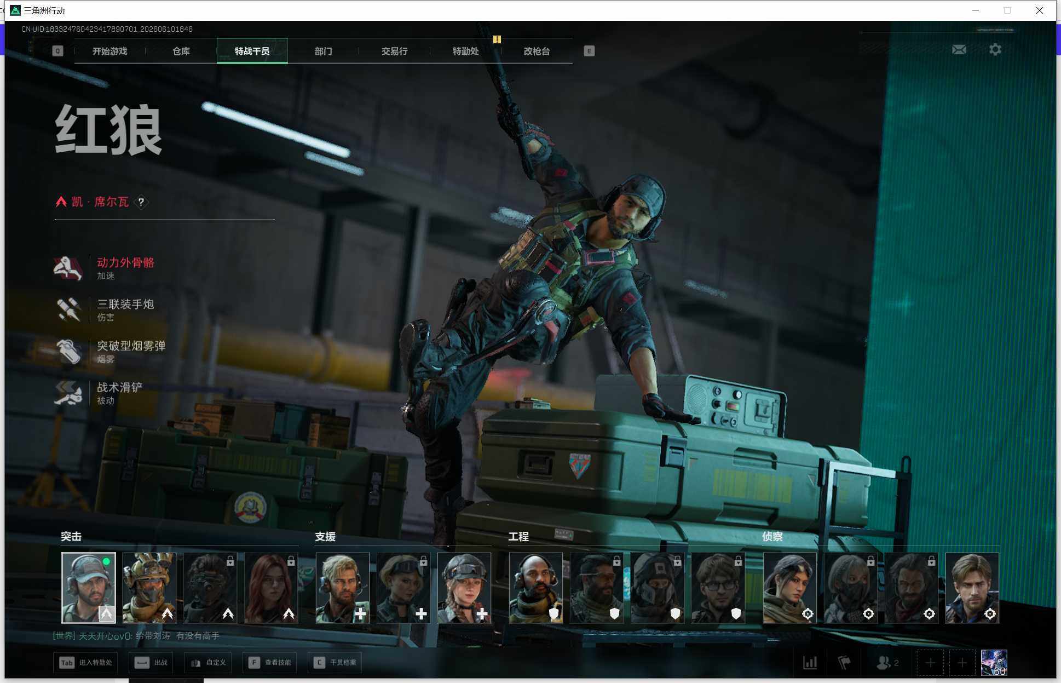
Task: Select the locked assault operator wearing goggles
Action: pos(210,588)
